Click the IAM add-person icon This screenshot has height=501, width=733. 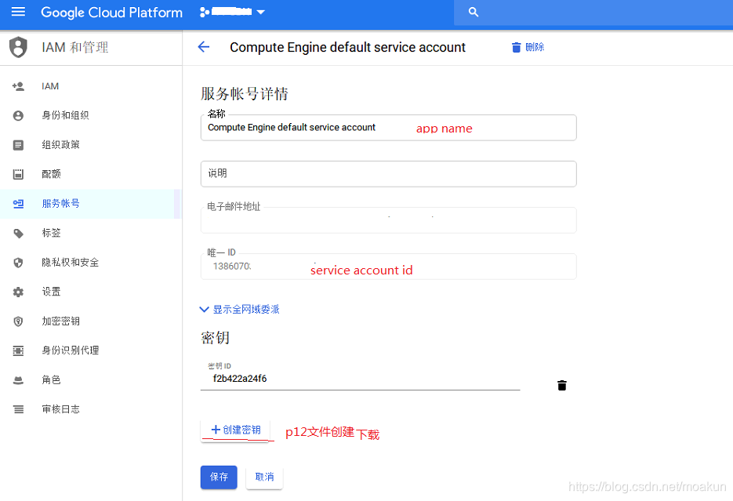click(18, 86)
